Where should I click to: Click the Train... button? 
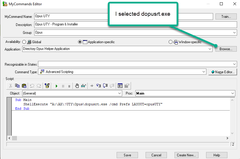tap(226, 17)
